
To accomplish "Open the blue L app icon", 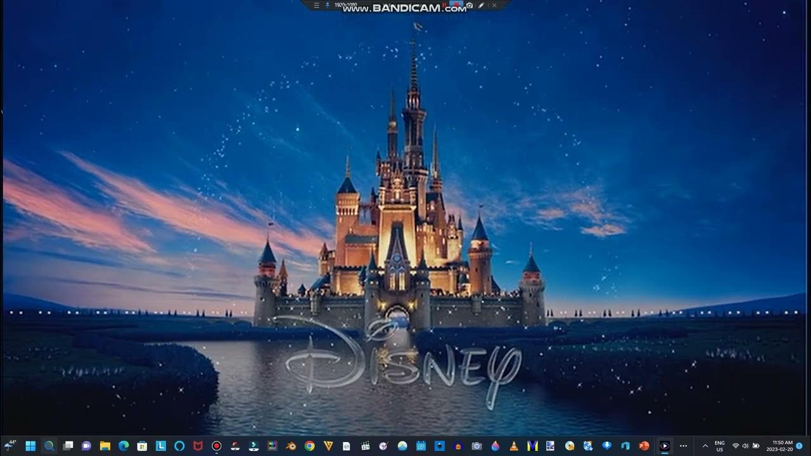I will tap(161, 446).
